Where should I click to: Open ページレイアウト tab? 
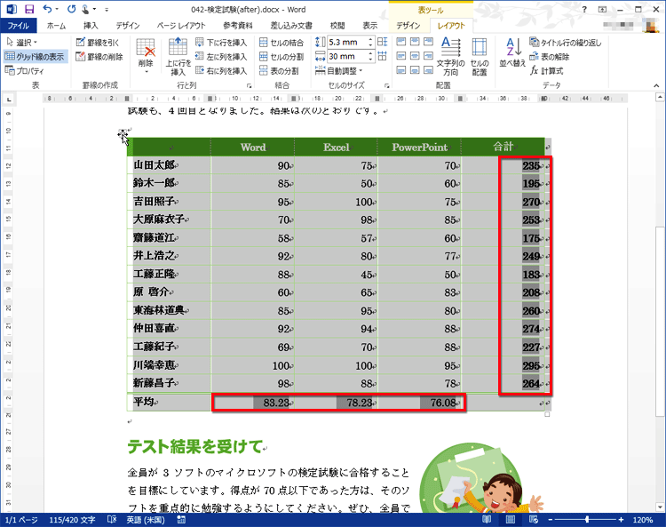coord(180,26)
